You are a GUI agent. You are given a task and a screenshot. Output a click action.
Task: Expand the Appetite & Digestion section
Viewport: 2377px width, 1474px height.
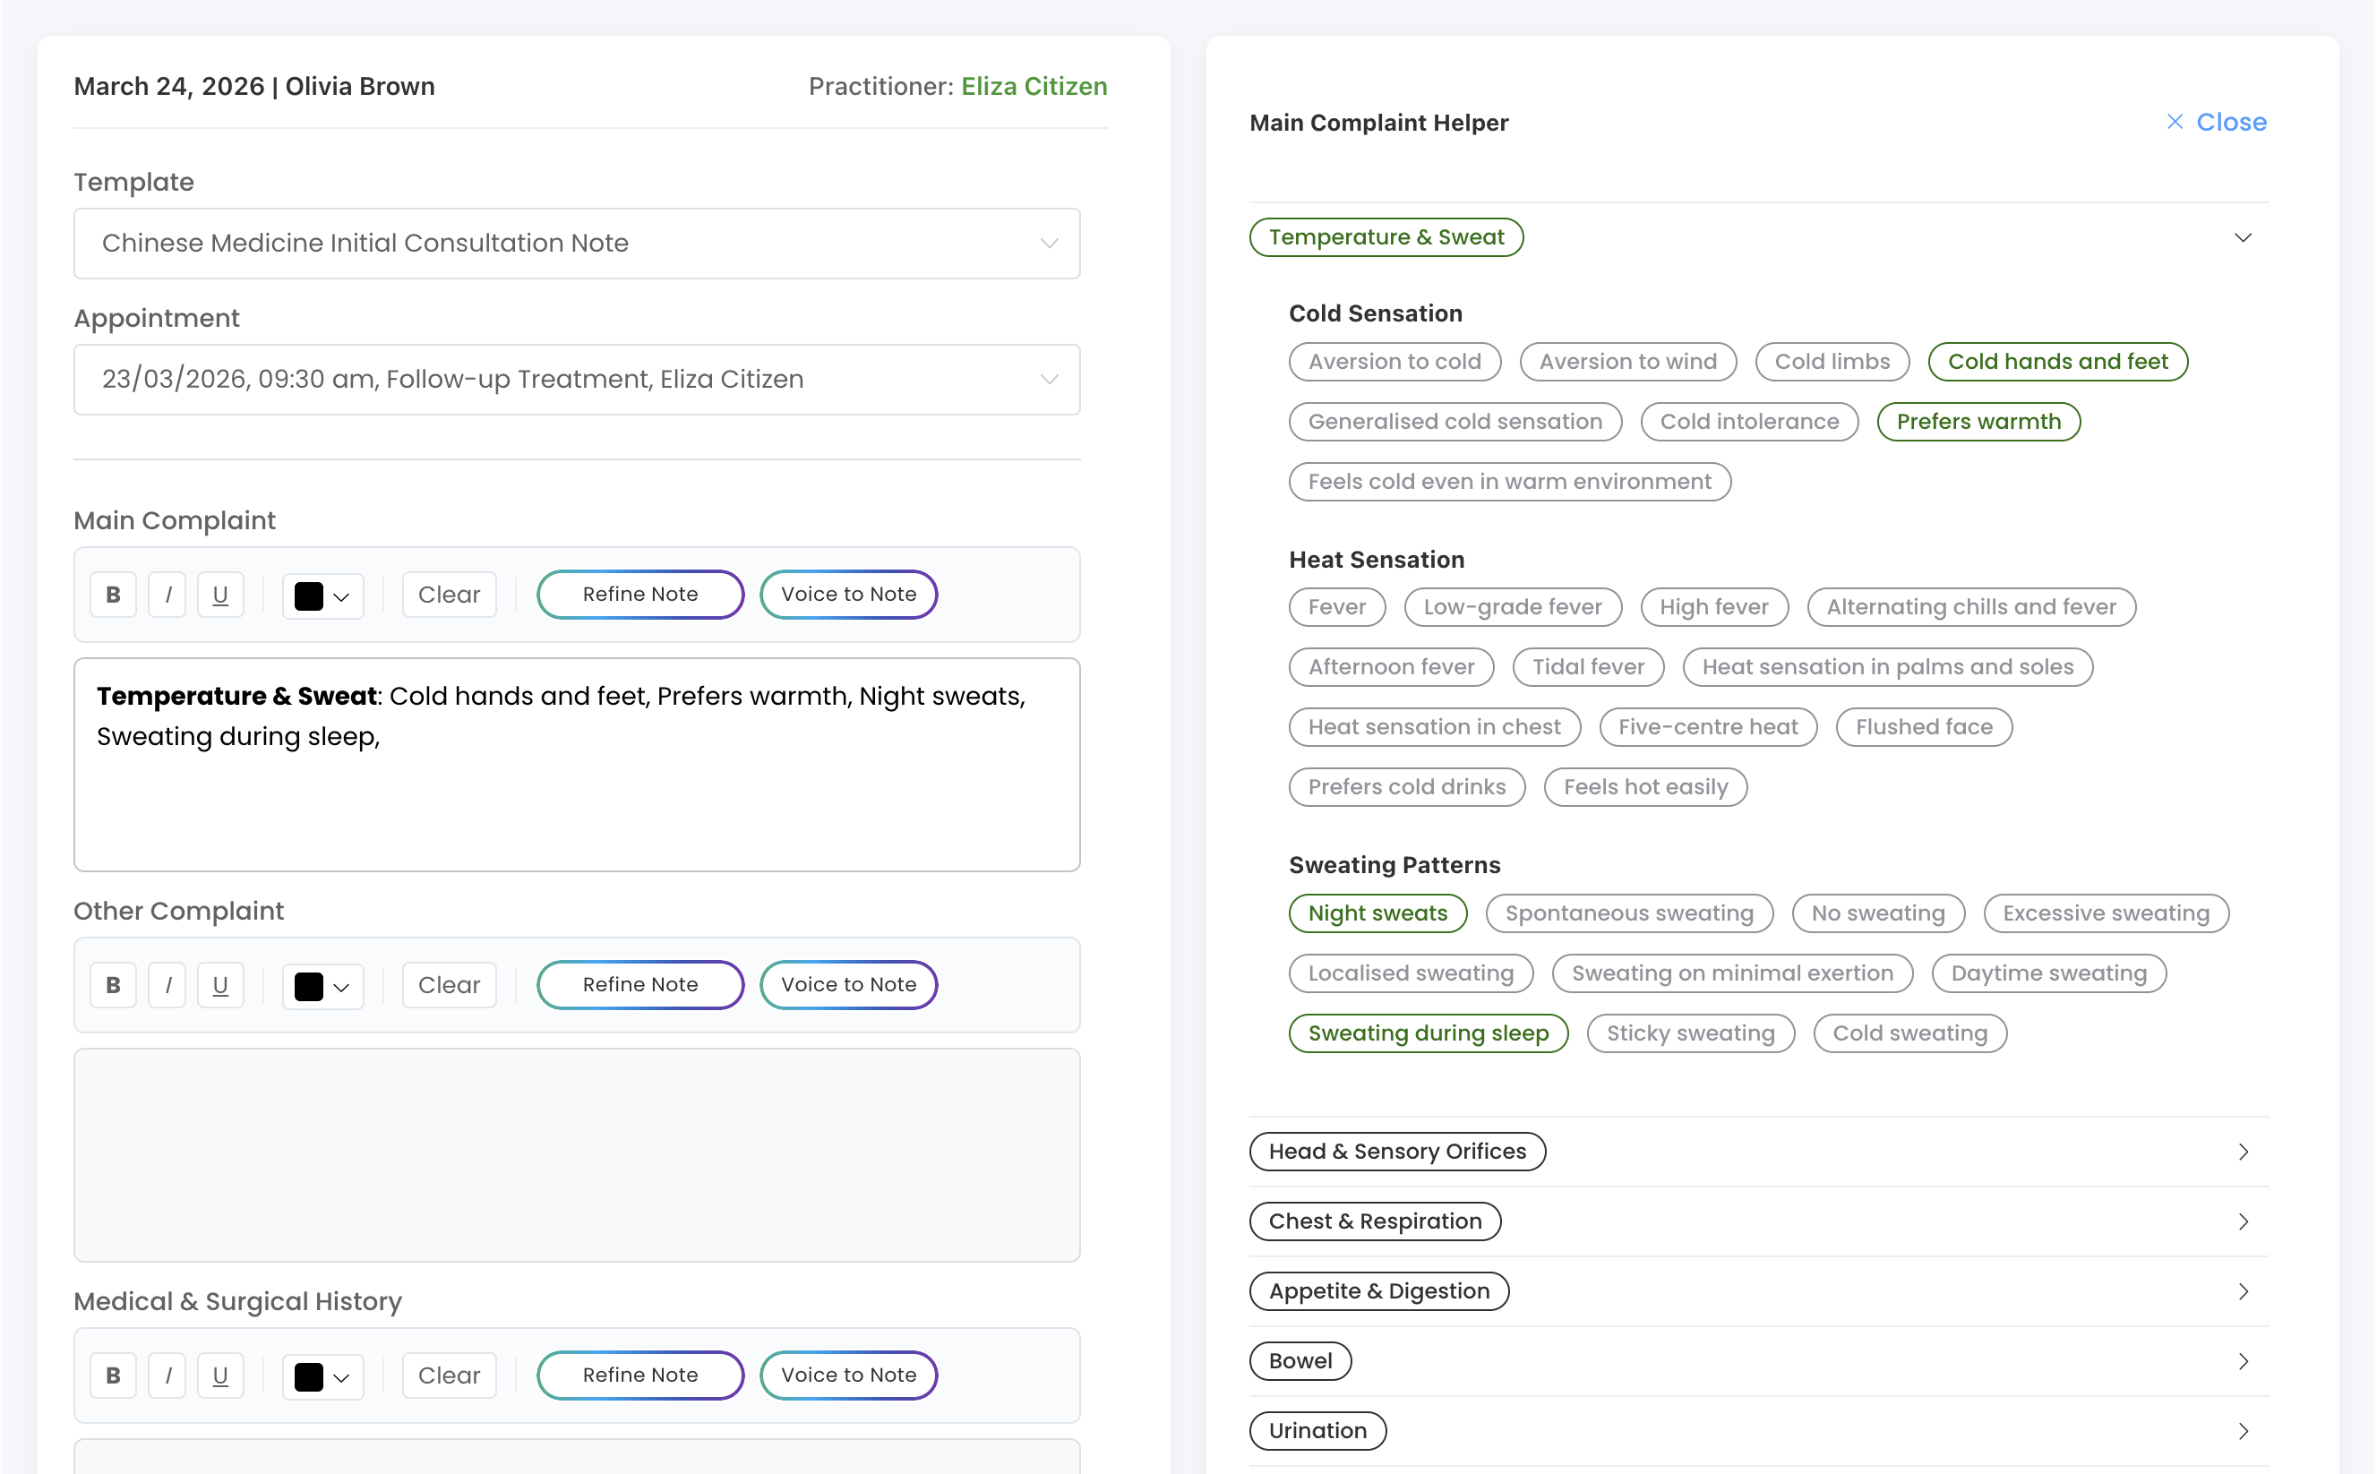(2243, 1291)
